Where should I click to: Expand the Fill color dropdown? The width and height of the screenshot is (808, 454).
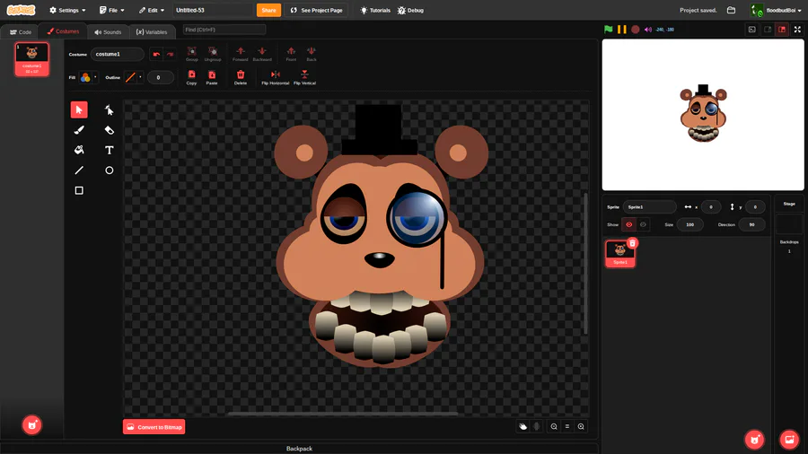tap(89, 77)
